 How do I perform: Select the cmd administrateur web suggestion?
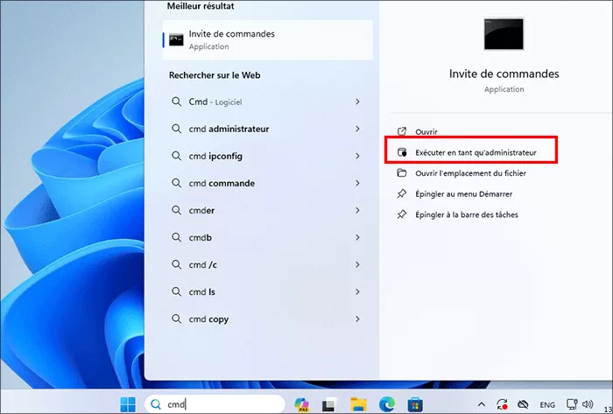tap(267, 129)
